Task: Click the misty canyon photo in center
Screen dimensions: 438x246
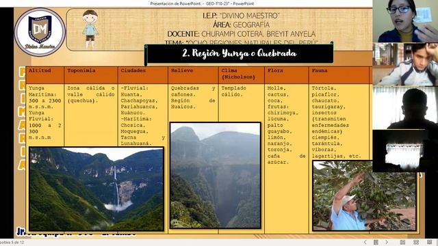Action: 216,175
